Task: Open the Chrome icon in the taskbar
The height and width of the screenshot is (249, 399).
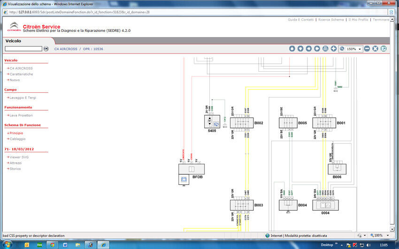Action: [x=52, y=245]
